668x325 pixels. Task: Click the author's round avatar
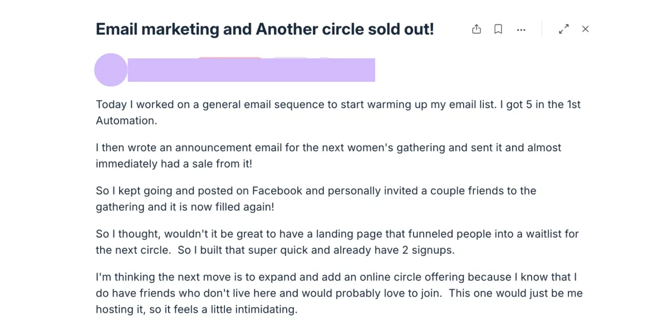point(111,70)
